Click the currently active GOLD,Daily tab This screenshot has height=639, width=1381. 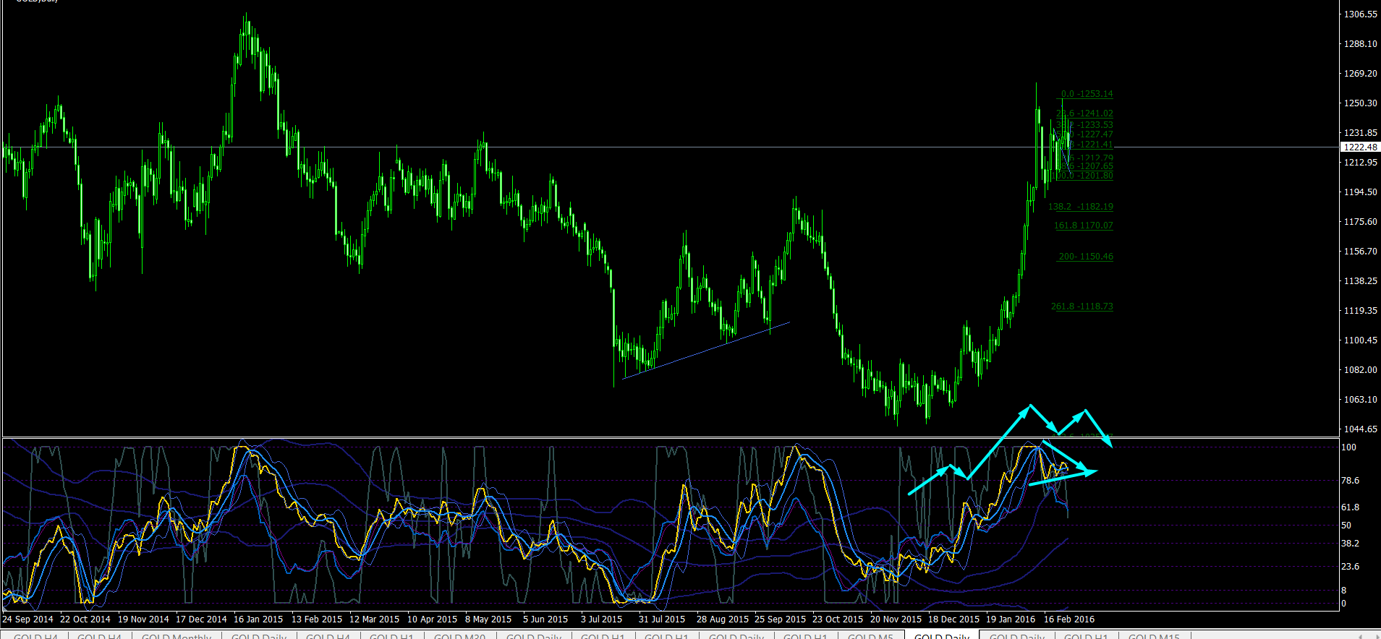(942, 636)
